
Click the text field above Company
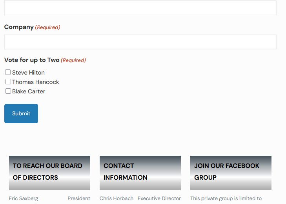point(140,8)
